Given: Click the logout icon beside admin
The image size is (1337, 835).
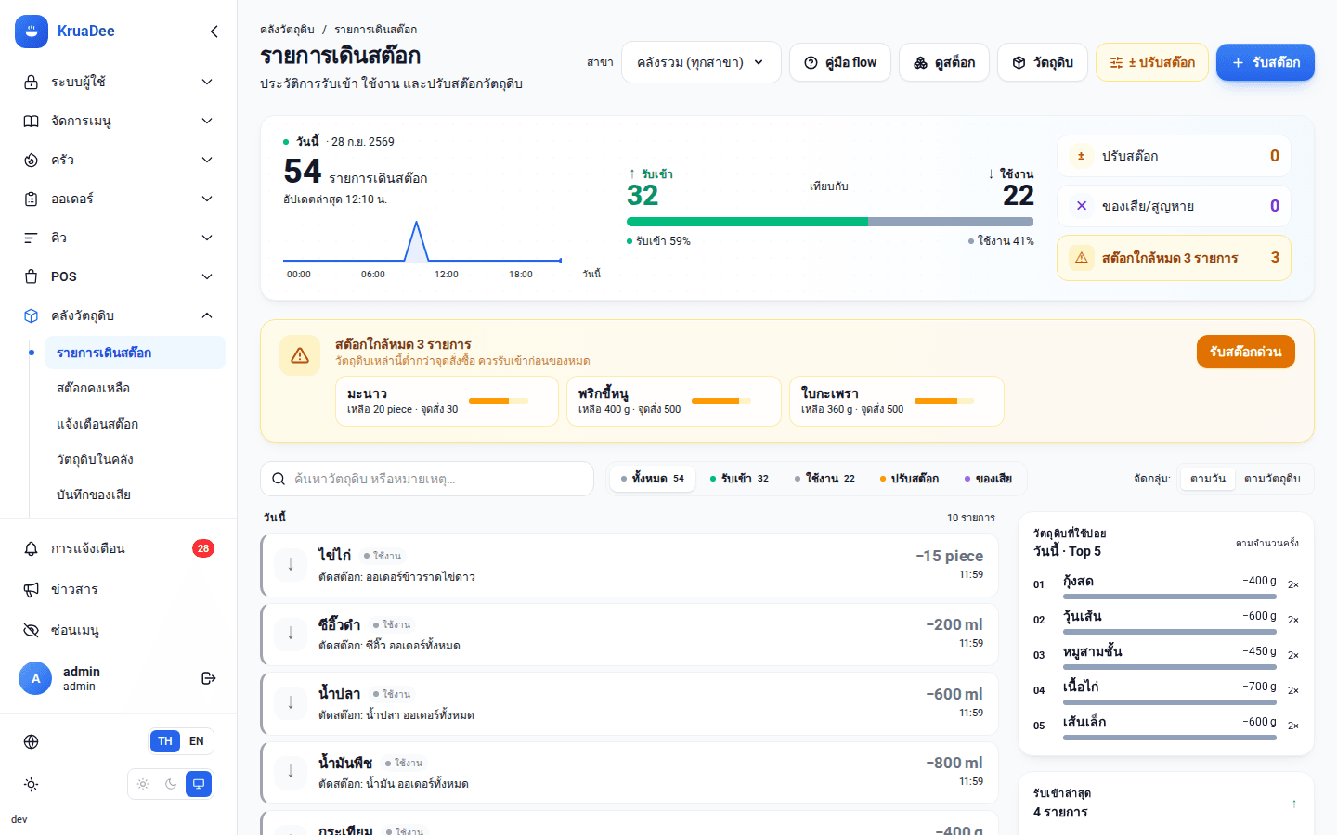Looking at the screenshot, I should (x=209, y=678).
